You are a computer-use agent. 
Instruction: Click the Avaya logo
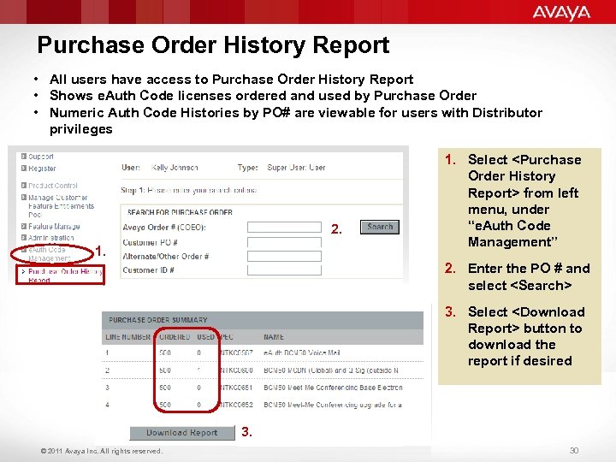[x=561, y=13]
